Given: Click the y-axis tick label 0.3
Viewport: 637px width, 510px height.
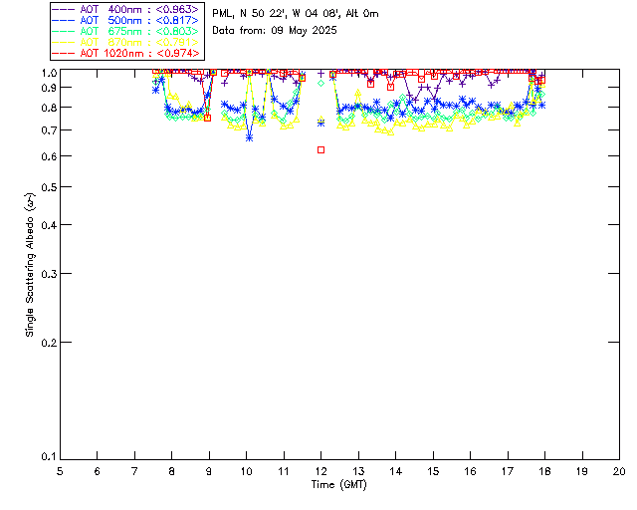Looking at the screenshot, I should coord(48,274).
